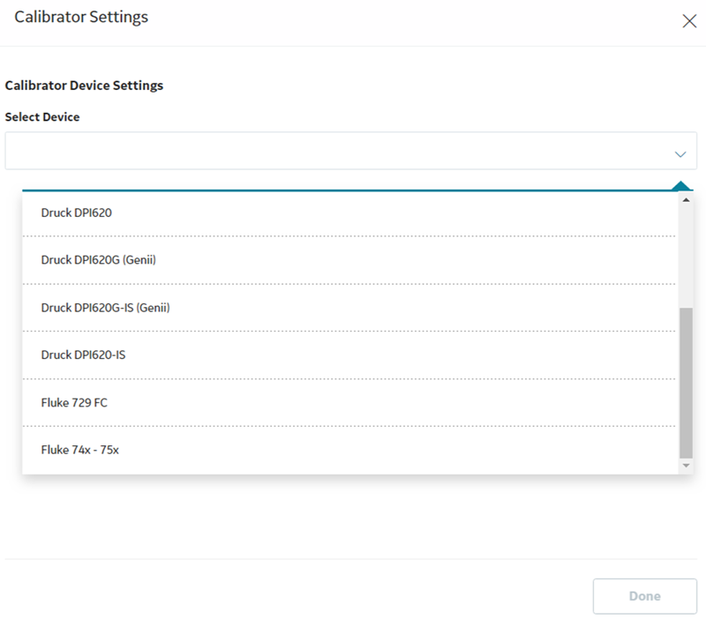Click the scrollbar track above the thumb

click(686, 257)
